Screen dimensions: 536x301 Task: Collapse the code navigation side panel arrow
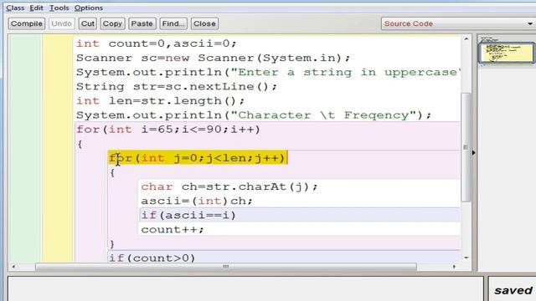(x=473, y=153)
